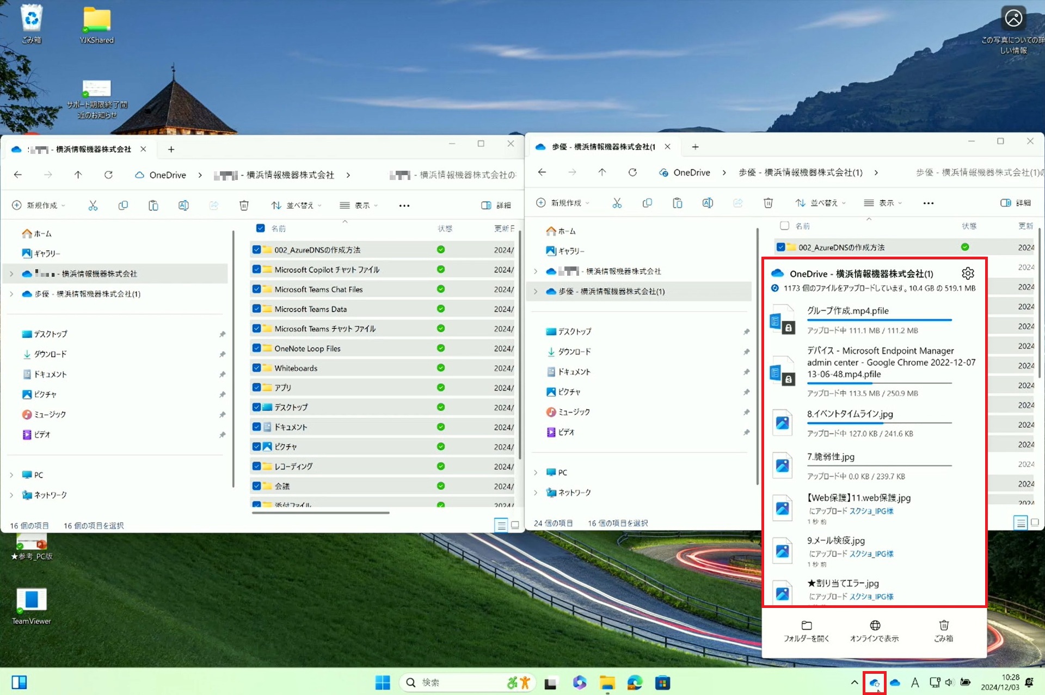The height and width of the screenshot is (695, 1045).
Task: Click フォルダーを開く in OneDrive flyout
Action: pyautogui.click(x=806, y=630)
